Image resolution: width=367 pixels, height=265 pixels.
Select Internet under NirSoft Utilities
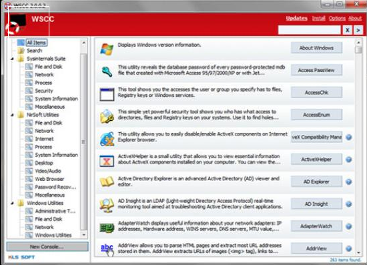[44, 139]
